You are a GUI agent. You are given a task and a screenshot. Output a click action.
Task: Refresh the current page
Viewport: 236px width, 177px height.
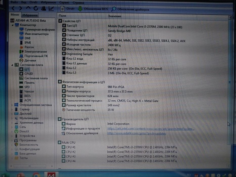click(x=36, y=8)
